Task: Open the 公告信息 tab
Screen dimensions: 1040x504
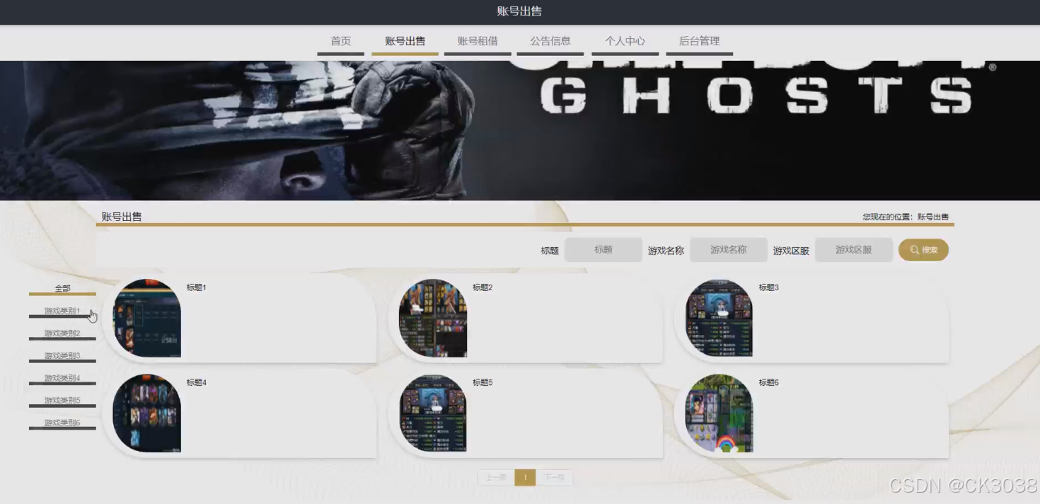Action: (x=550, y=42)
